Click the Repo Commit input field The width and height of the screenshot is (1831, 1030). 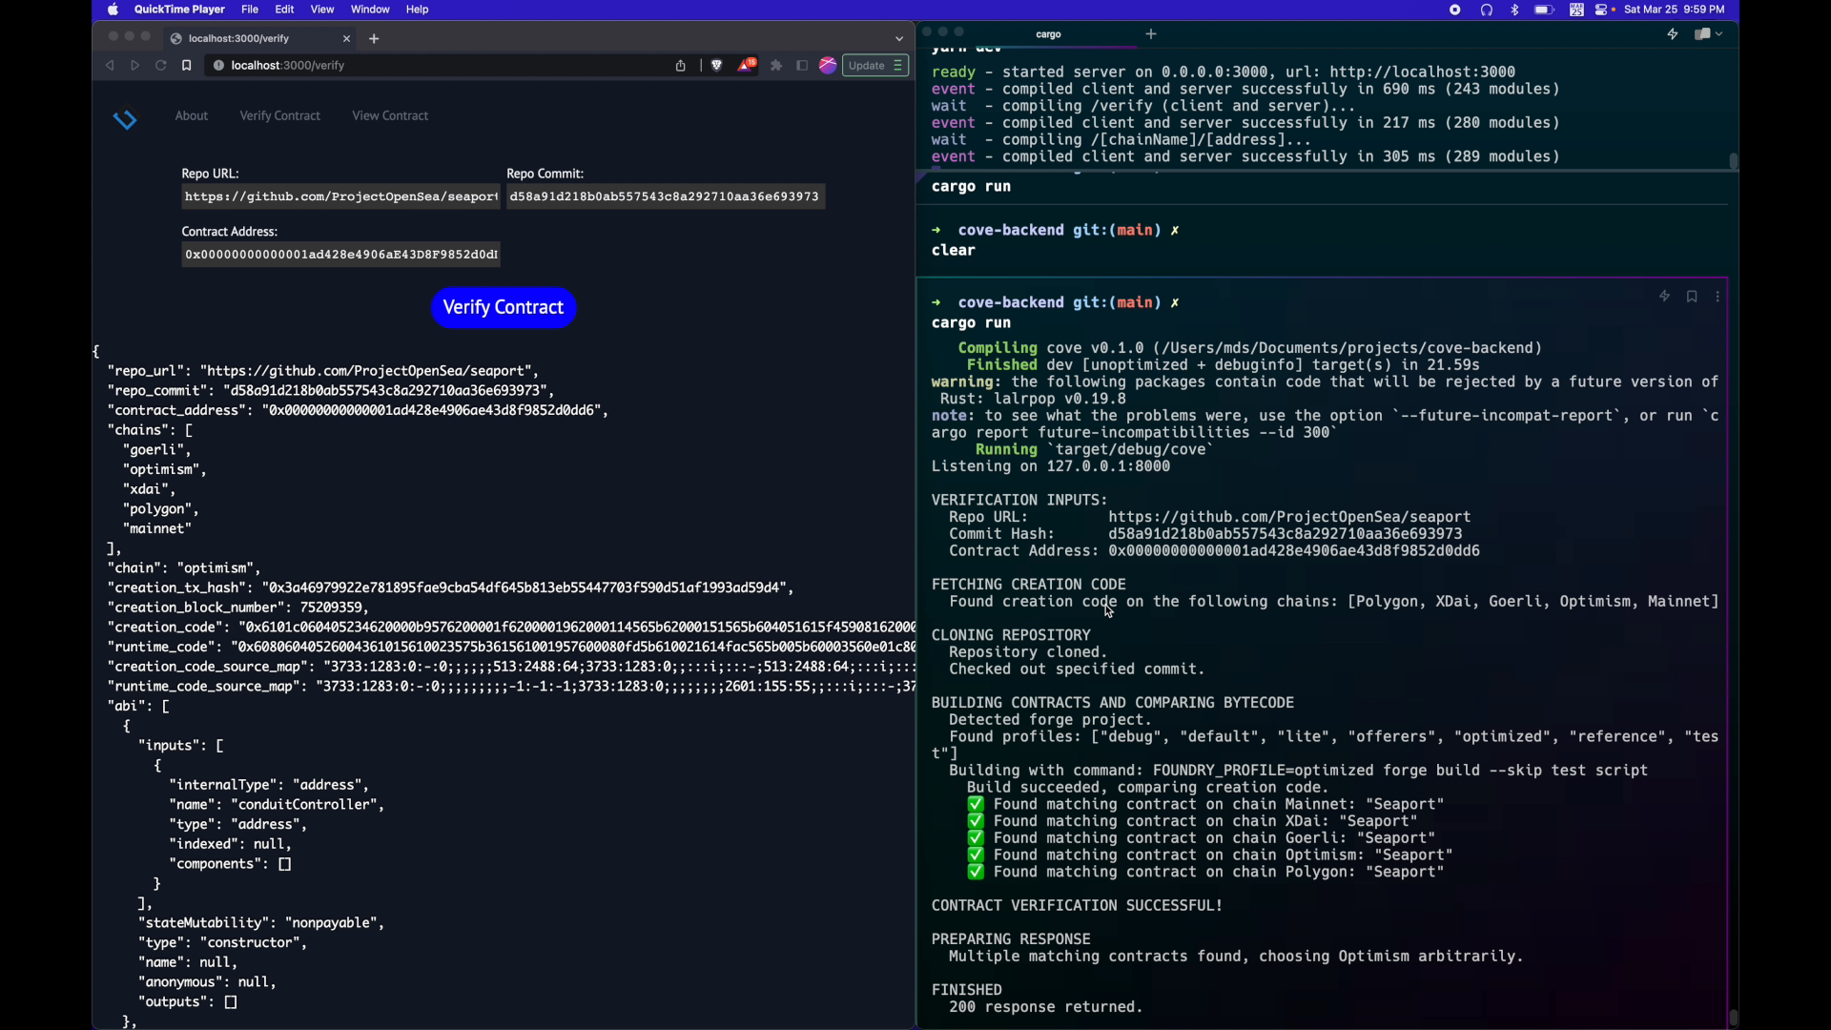click(x=666, y=196)
